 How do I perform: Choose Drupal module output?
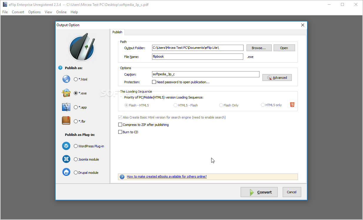(76, 173)
